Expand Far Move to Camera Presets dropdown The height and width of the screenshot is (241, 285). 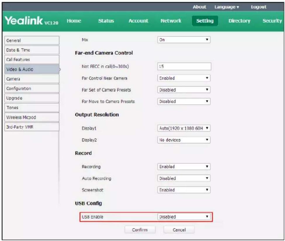click(x=184, y=101)
